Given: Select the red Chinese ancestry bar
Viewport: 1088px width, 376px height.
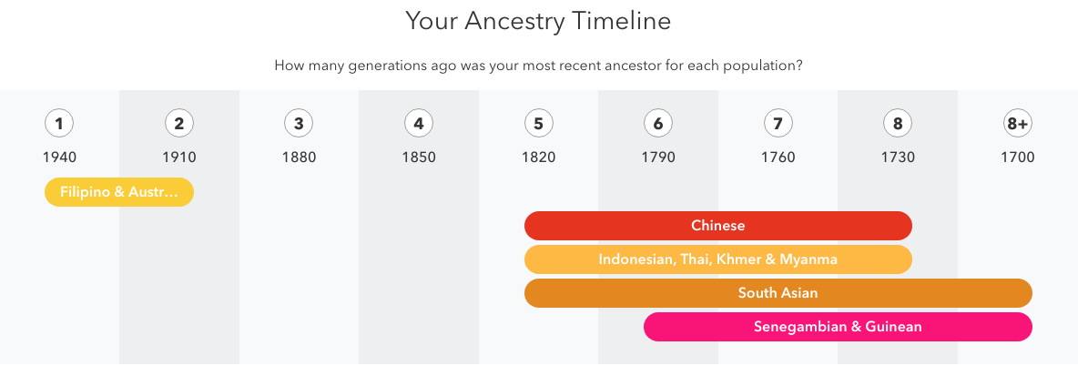Looking at the screenshot, I should pos(718,226).
